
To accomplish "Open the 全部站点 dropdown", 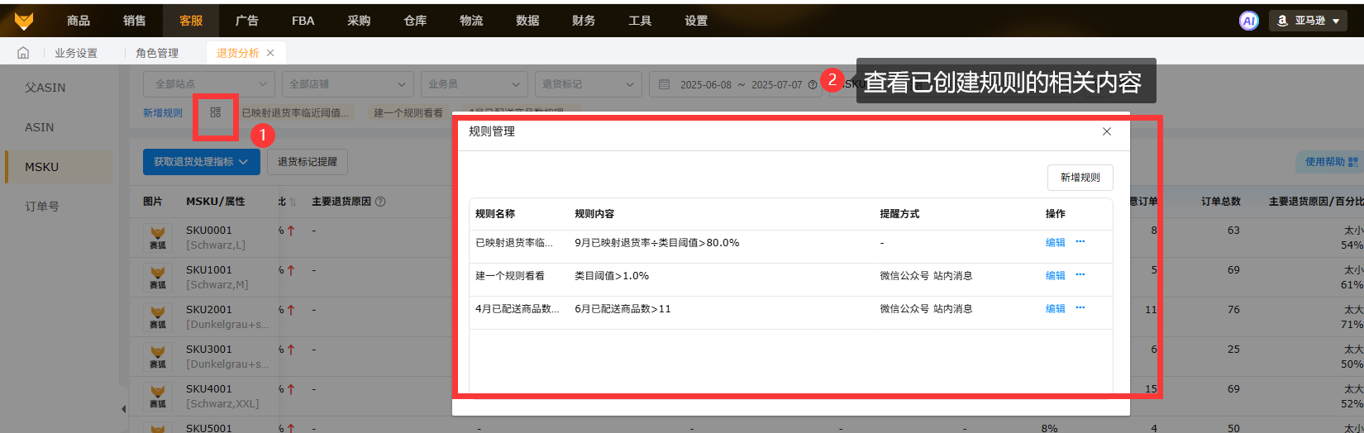I will point(209,84).
